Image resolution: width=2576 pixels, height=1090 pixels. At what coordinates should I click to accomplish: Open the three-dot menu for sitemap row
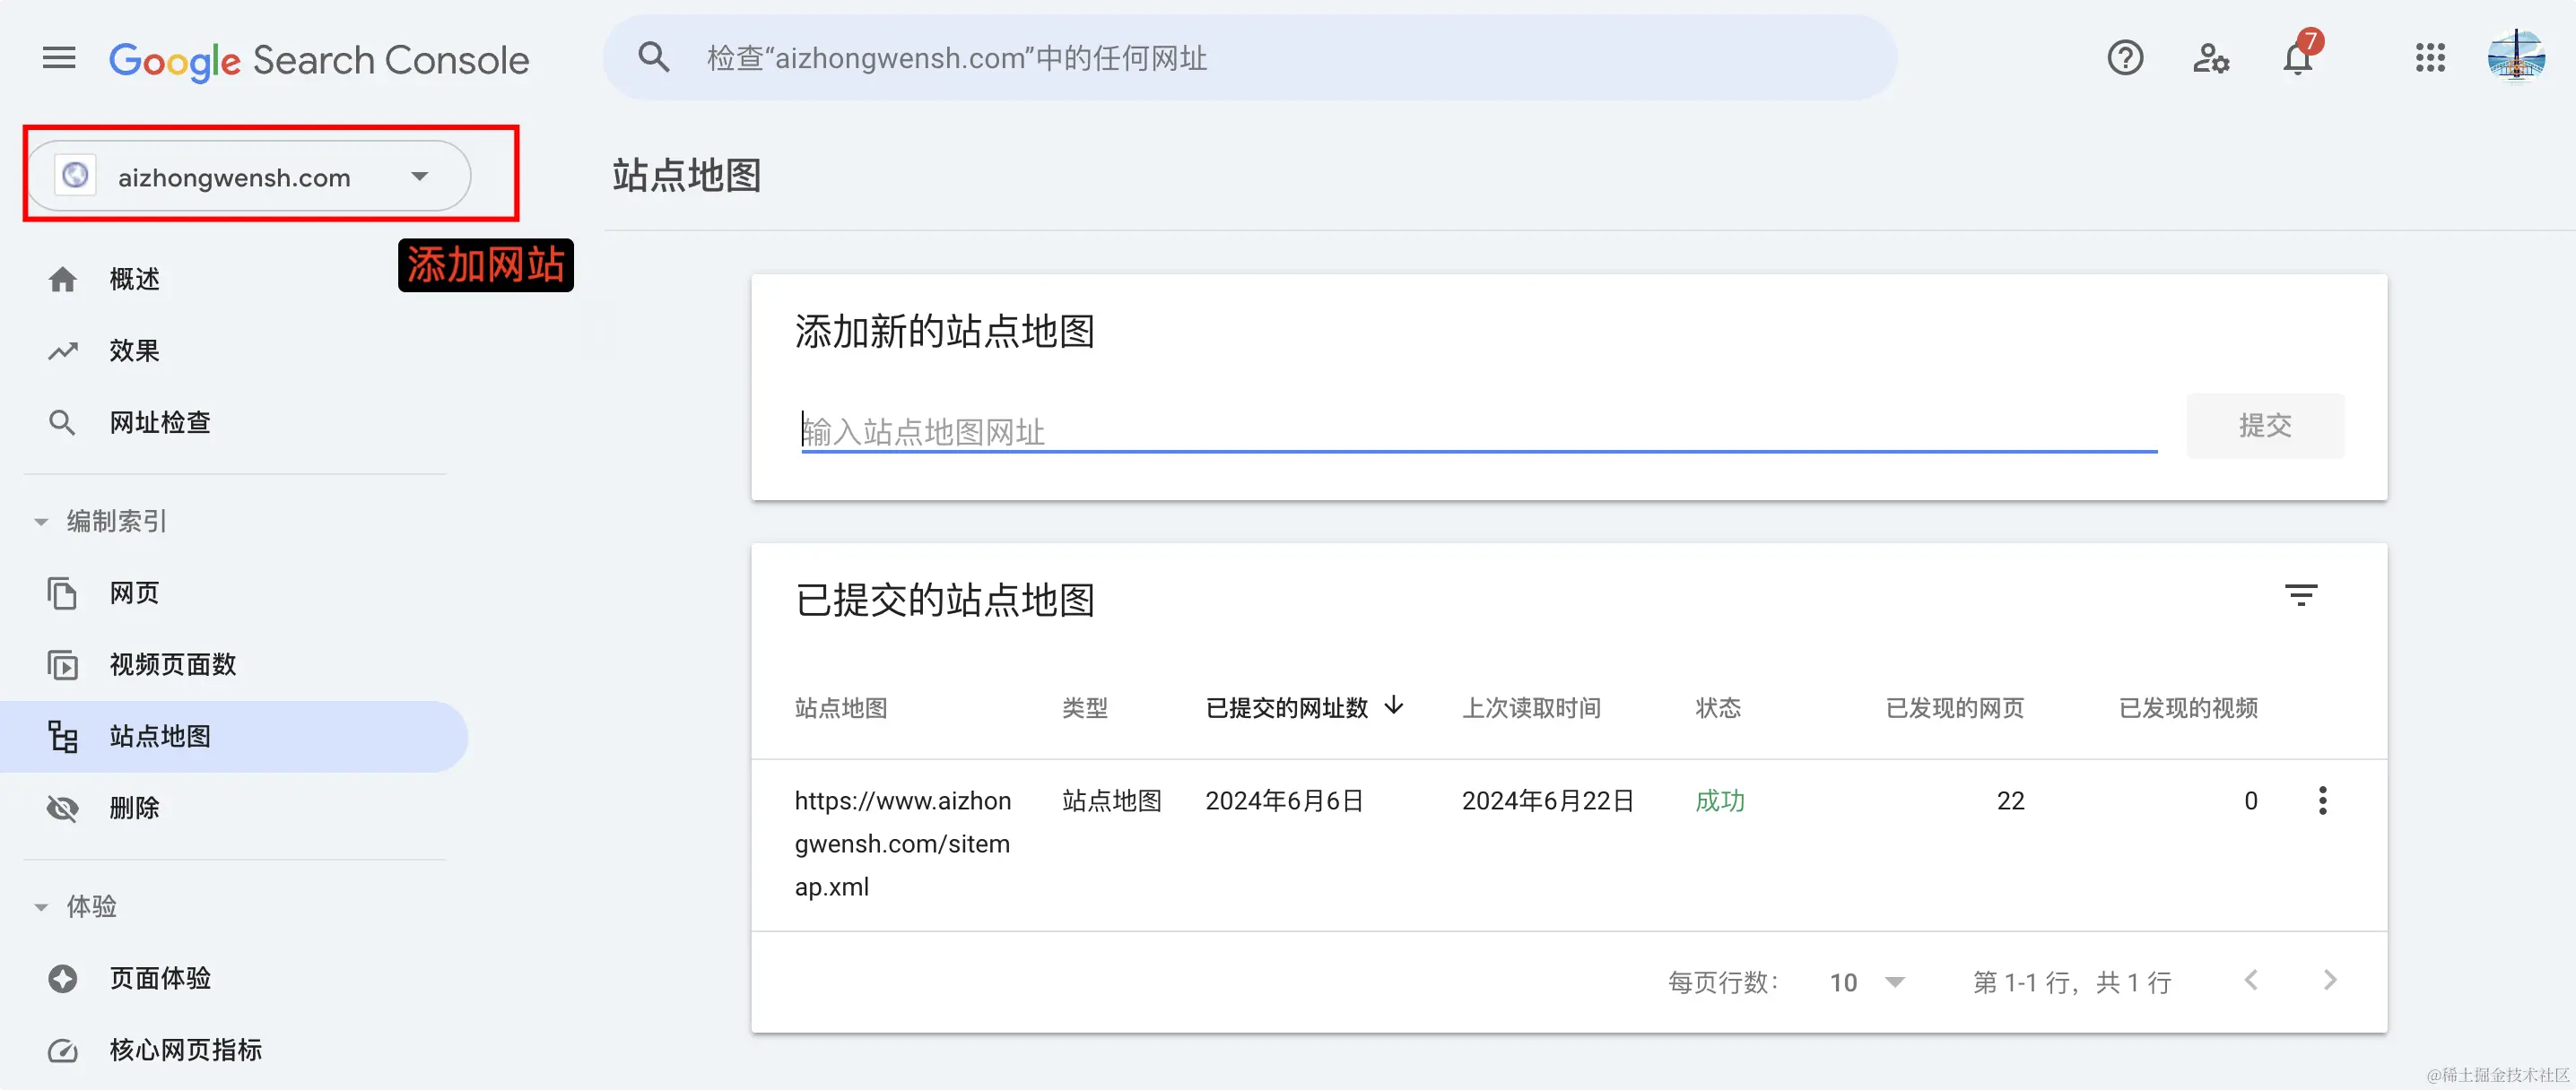pyautogui.click(x=2322, y=800)
